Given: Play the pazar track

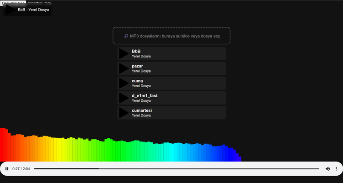Looking at the screenshot, I should pos(124,68).
